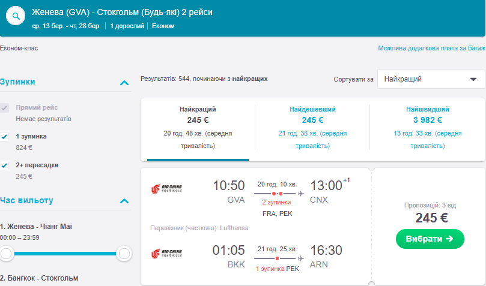486x286 pixels.
Task: Toggle the disabled direct flight checkbox
Action: [5, 108]
